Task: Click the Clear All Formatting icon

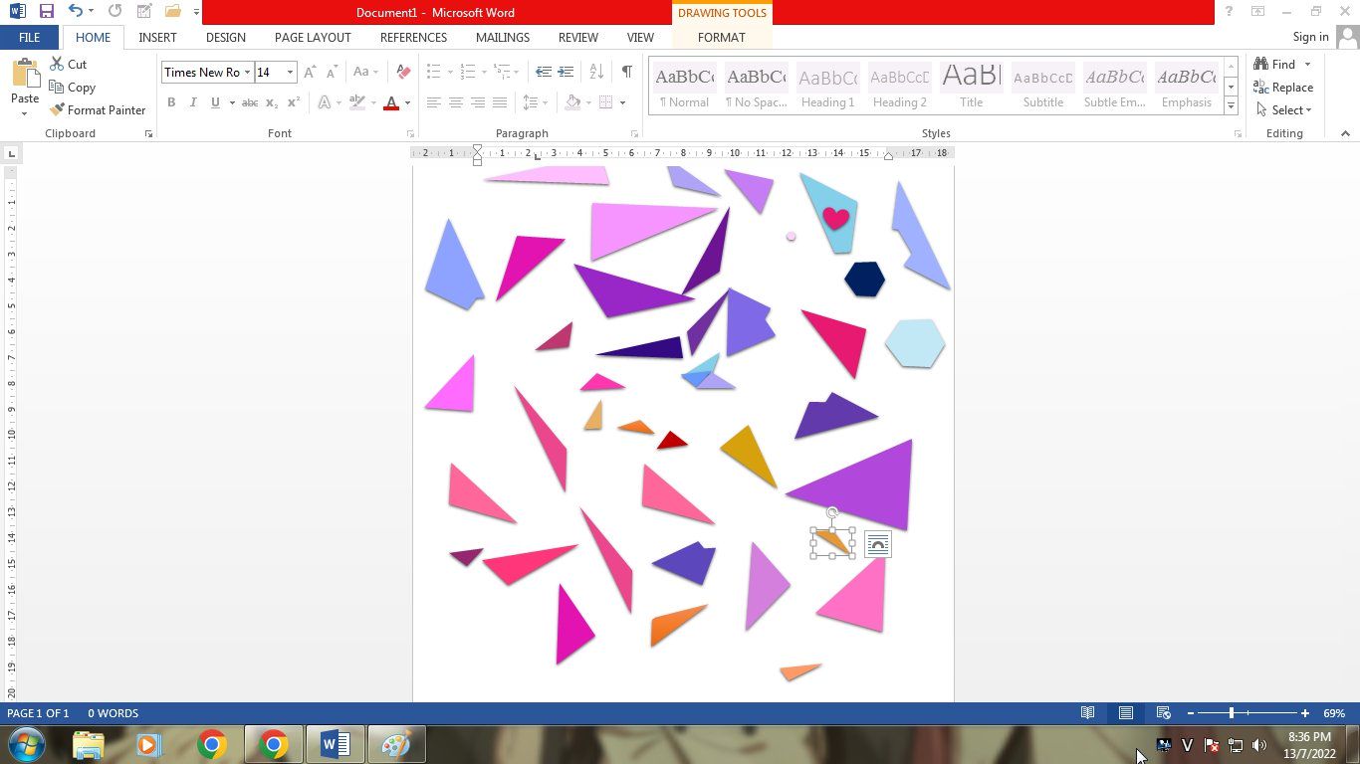Action: pos(403,72)
